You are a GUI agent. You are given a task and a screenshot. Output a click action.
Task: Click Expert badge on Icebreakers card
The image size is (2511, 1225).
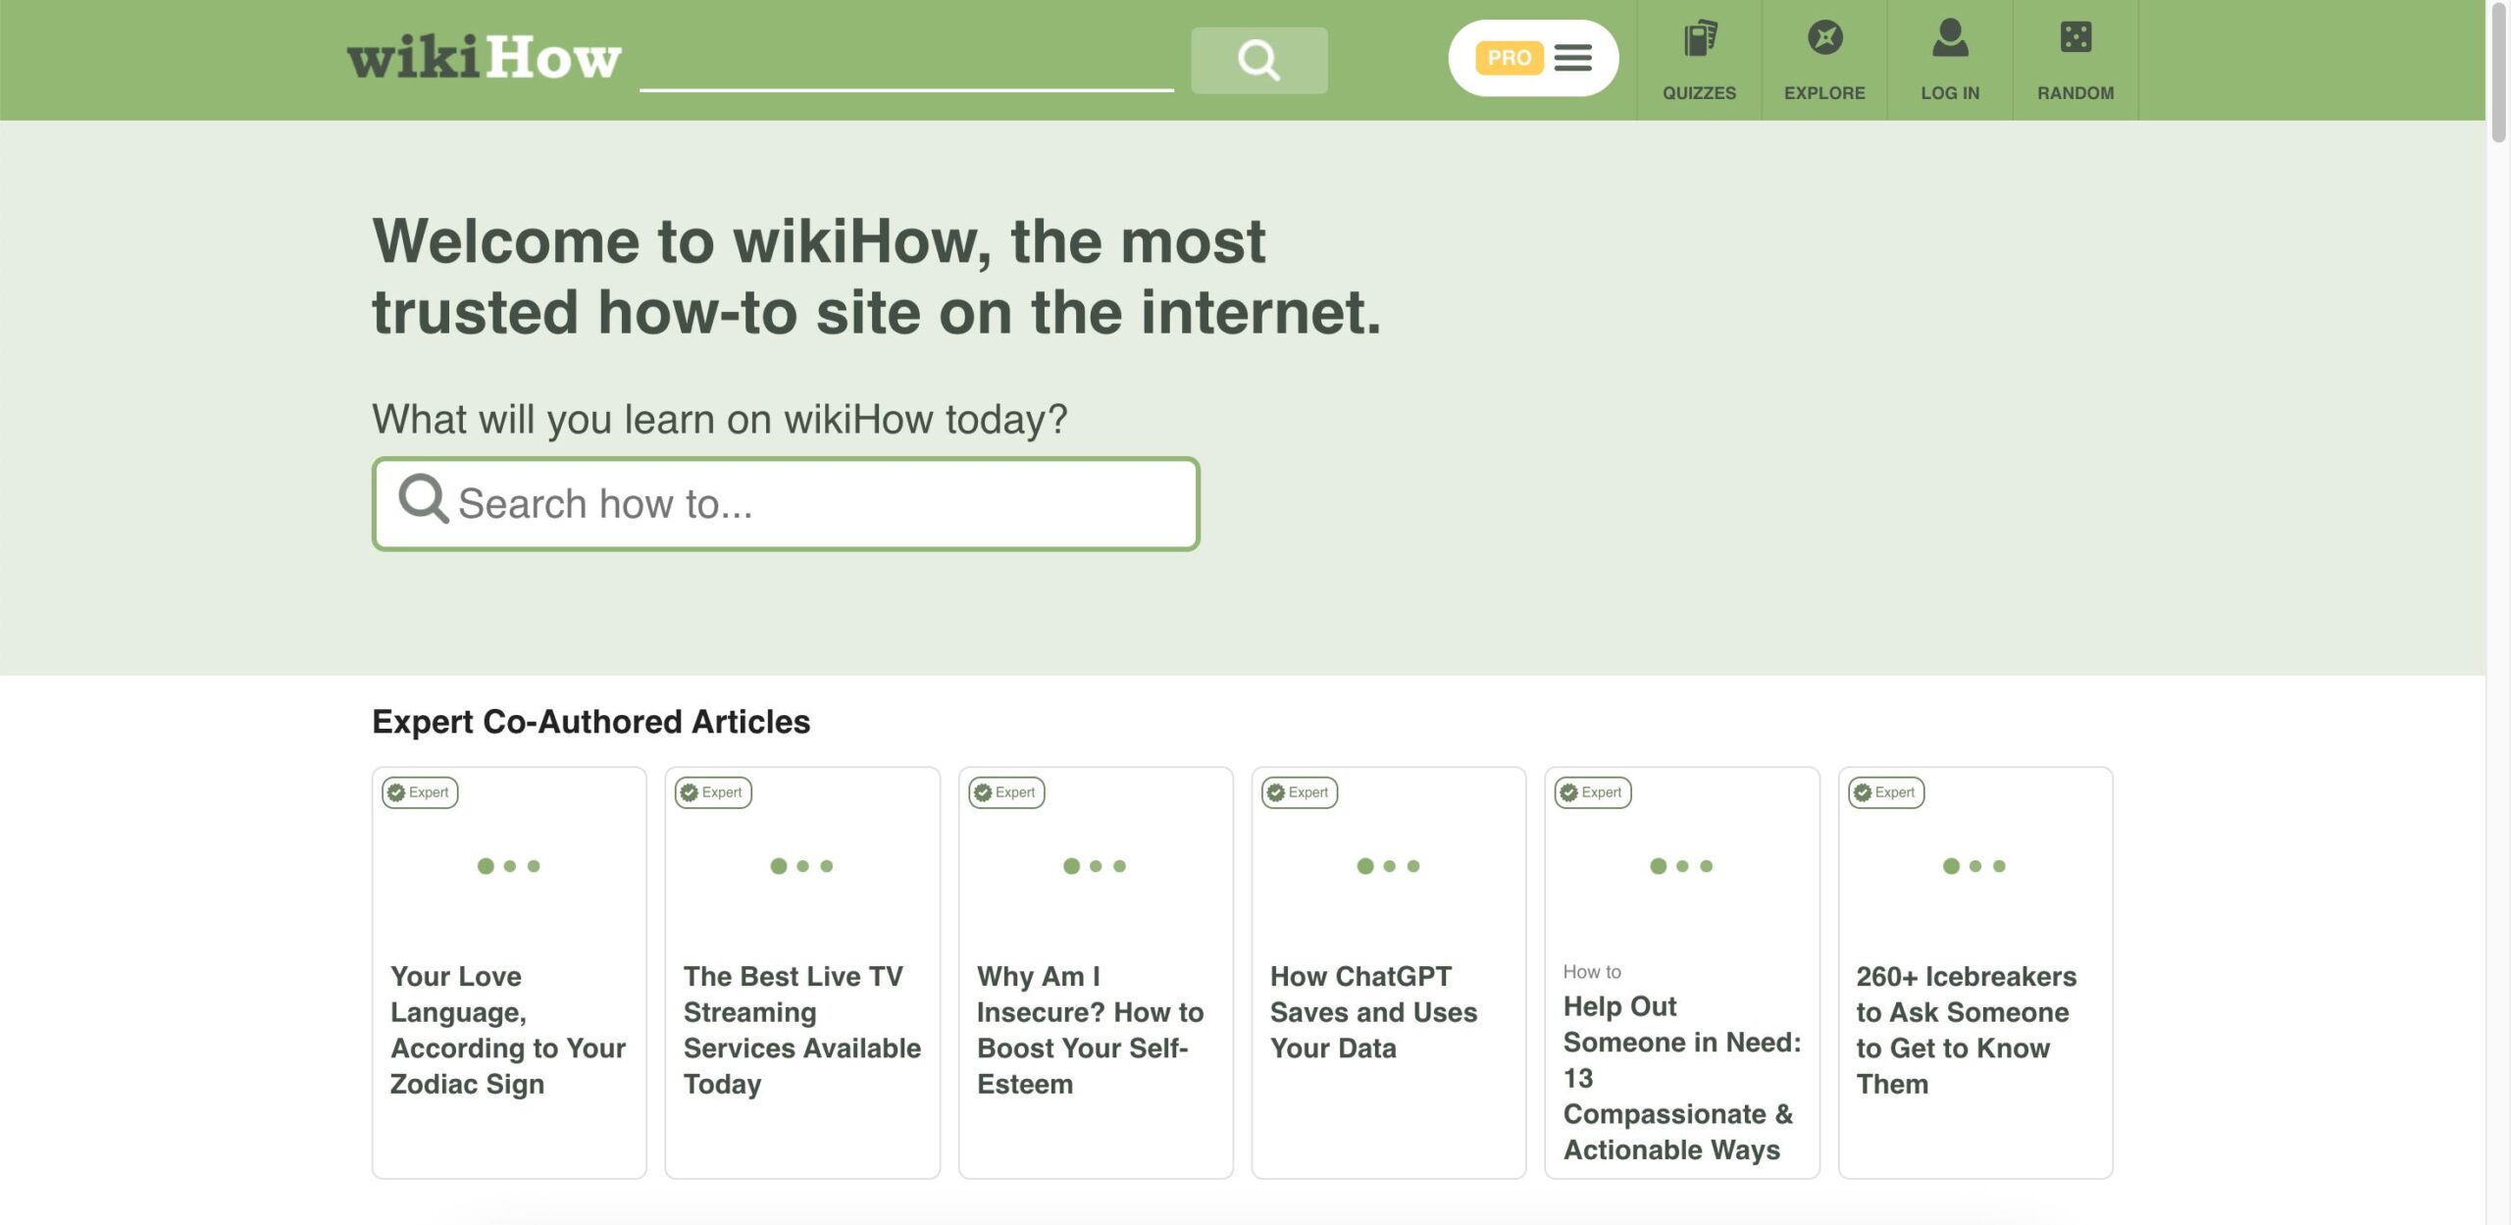tap(1886, 792)
